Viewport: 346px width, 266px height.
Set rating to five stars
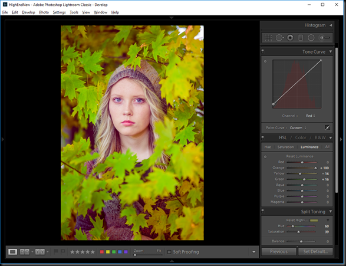coord(93,252)
